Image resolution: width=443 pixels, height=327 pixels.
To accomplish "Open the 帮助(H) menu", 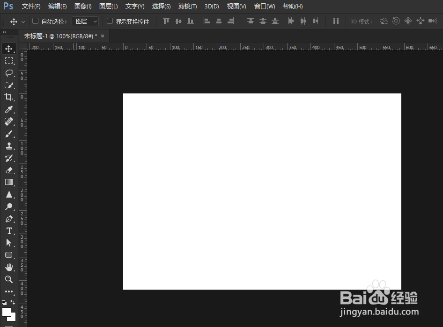I will tap(293, 7).
